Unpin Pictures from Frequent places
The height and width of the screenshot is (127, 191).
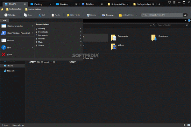(x=81, y=39)
